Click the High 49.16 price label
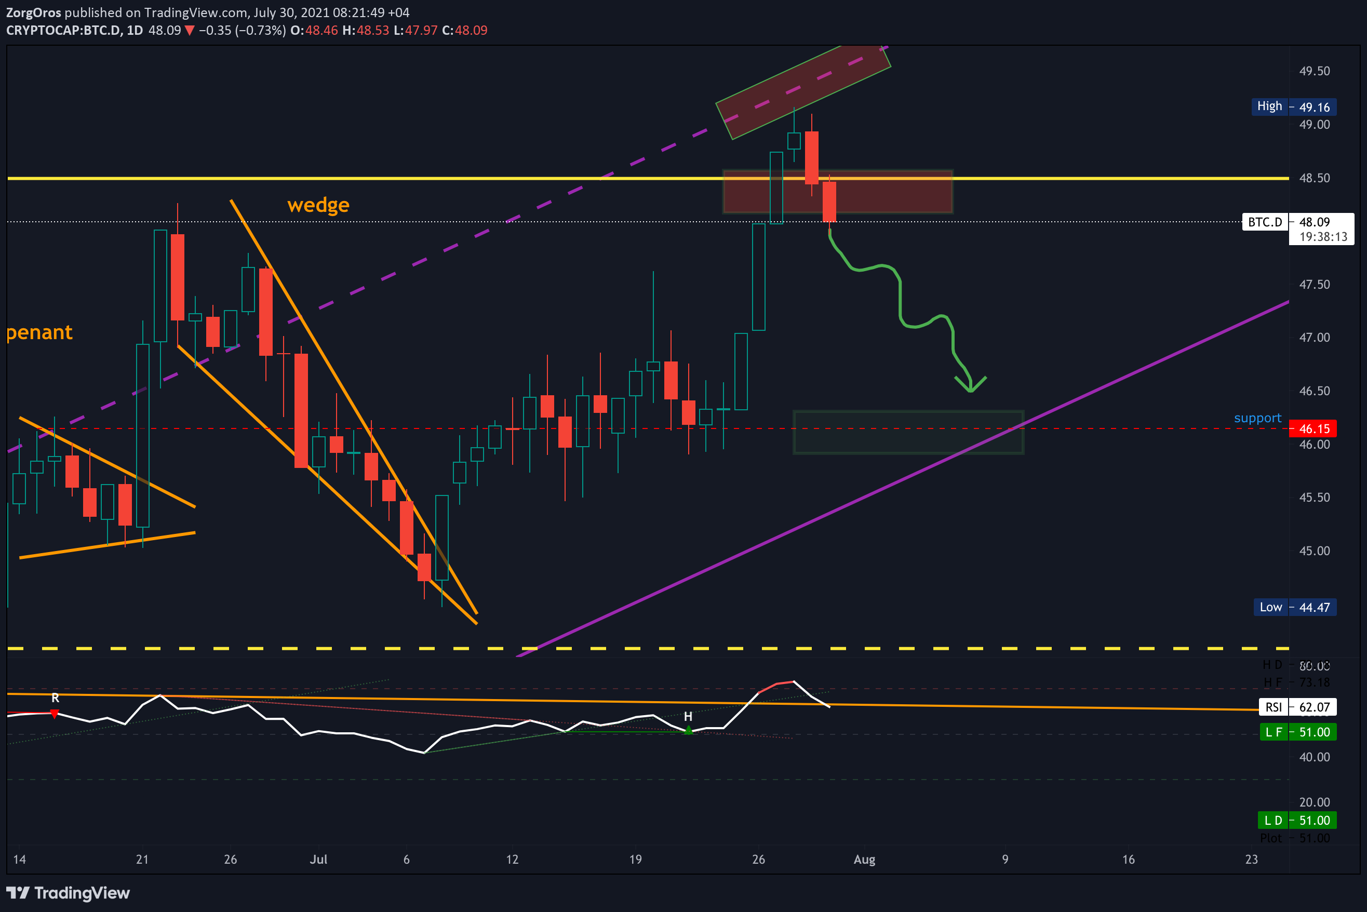Image resolution: width=1367 pixels, height=912 pixels. pos(1294,107)
